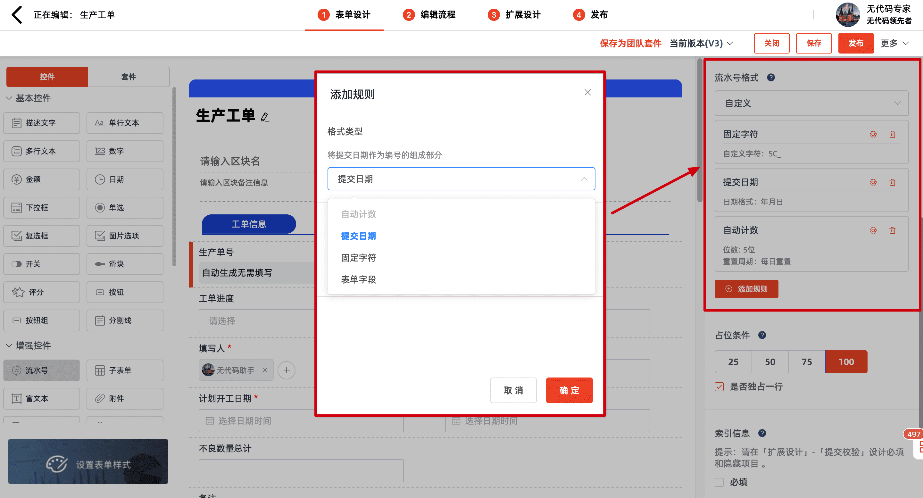Toggle the 是否独占一行 checkbox
923x498 pixels.
coord(719,386)
